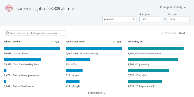
Task: Click the 'Career insights of 63,809 alumni' heading
Action: tap(45, 8)
